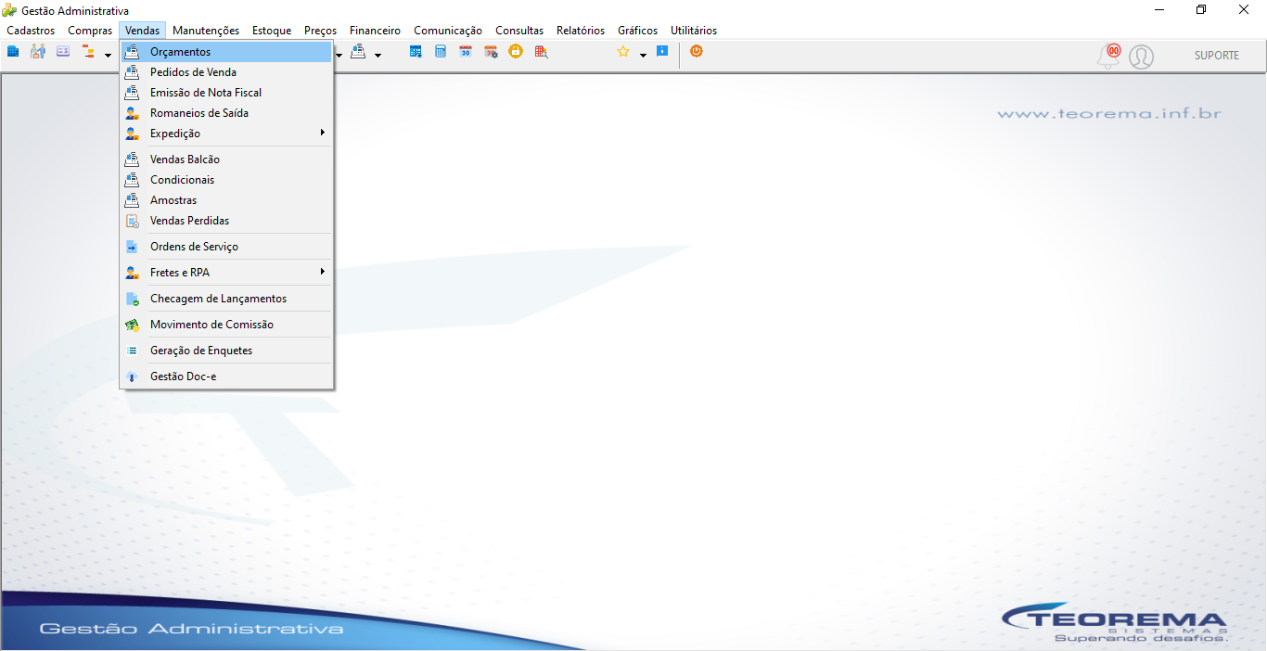Open the Manutenções menu
Image resolution: width=1267 pixels, height=651 pixels.
pos(206,31)
